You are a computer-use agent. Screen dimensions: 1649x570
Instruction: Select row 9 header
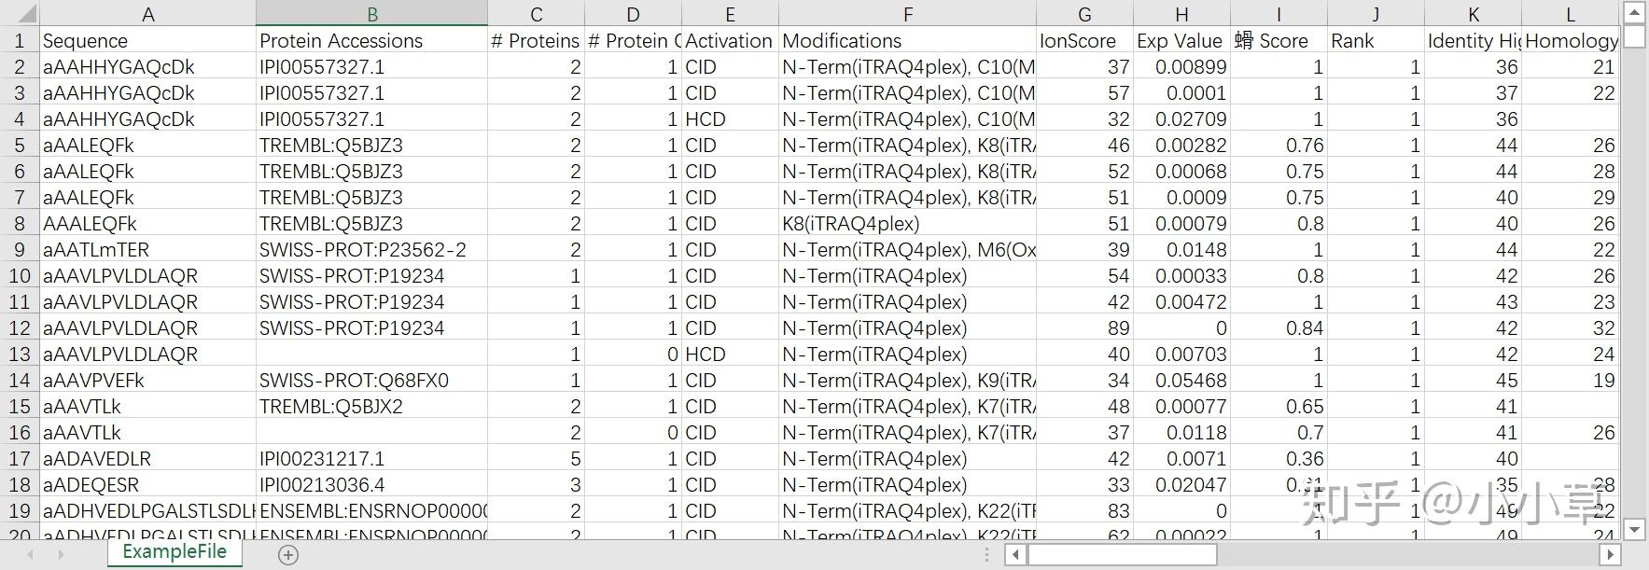(19, 250)
